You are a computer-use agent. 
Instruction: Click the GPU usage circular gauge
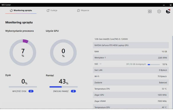[63, 53]
